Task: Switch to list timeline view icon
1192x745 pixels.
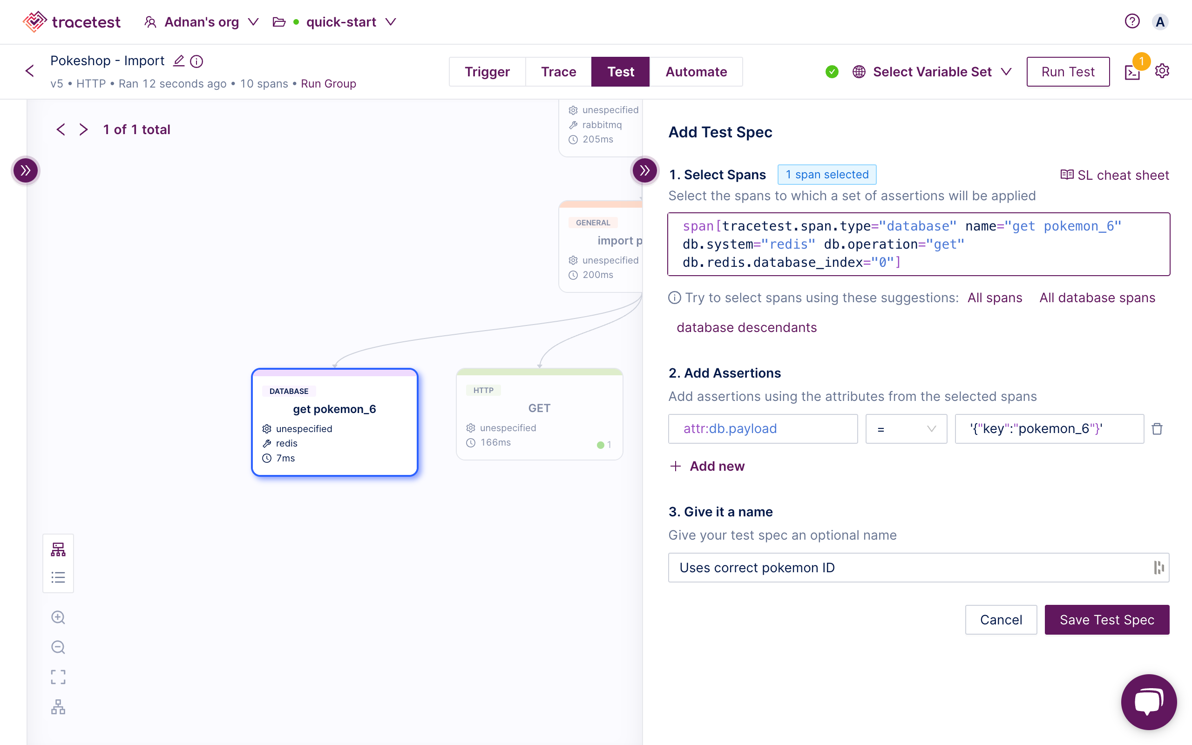Action: [x=58, y=577]
